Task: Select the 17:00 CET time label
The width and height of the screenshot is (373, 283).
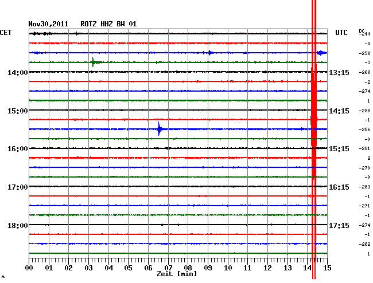Action: (18, 187)
